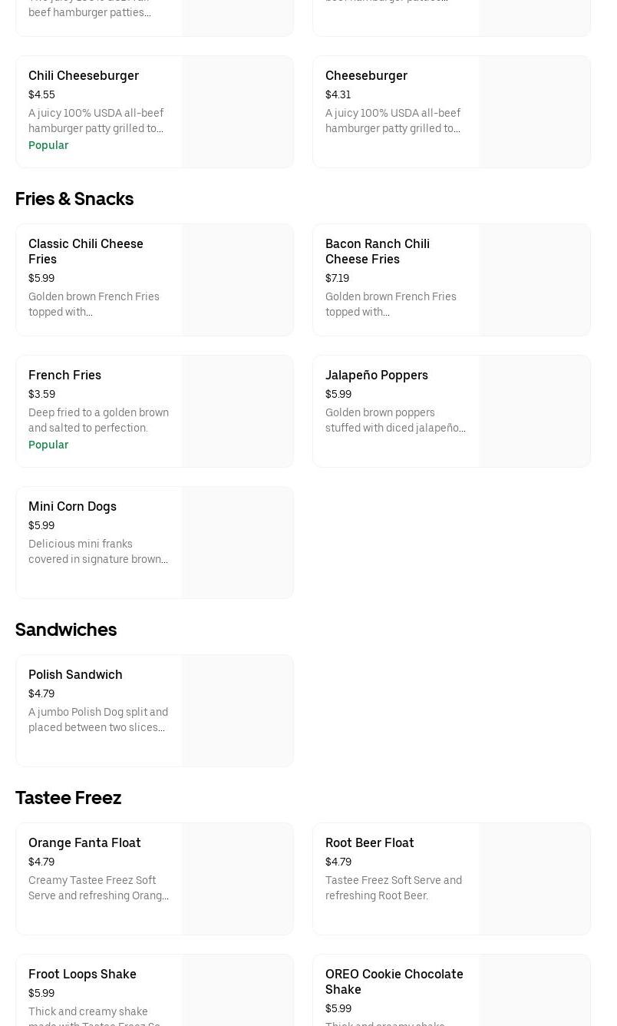Pick the Mini Corn Dogs item

[73, 506]
